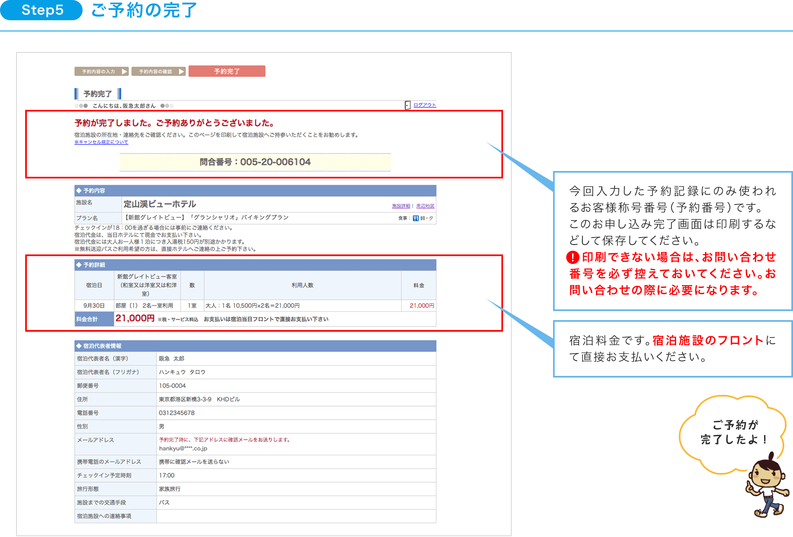The height and width of the screenshot is (537, 793).
Task: Click the Step5 blue badge
Action: (x=41, y=10)
